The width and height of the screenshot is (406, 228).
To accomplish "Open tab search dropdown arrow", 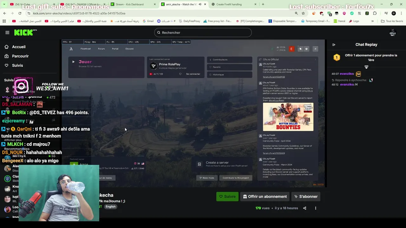I will click(4, 4).
